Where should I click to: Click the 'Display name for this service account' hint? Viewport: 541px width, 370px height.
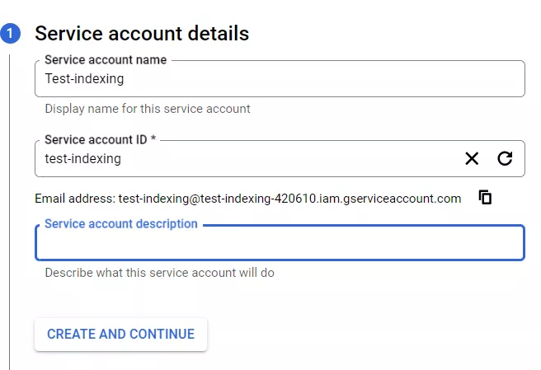coord(148,109)
